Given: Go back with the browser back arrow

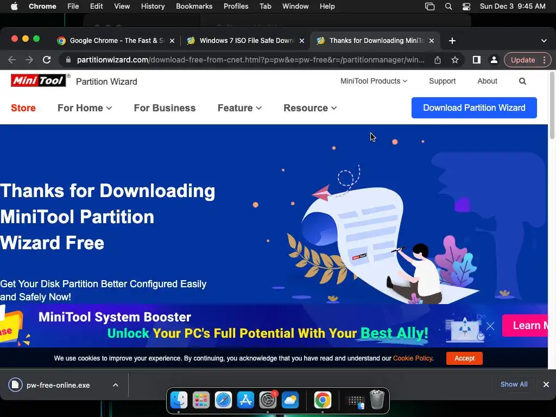Looking at the screenshot, I should click(x=12, y=60).
